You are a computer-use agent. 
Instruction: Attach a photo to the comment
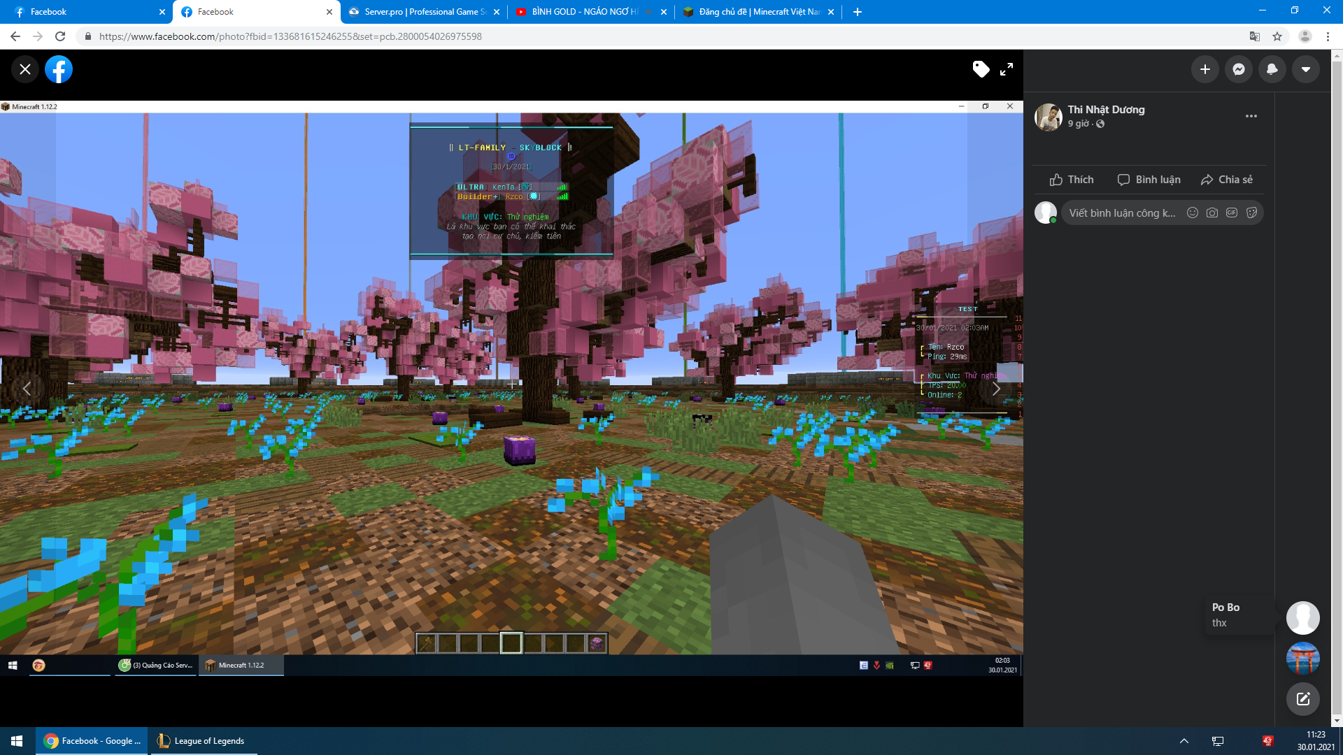point(1212,213)
